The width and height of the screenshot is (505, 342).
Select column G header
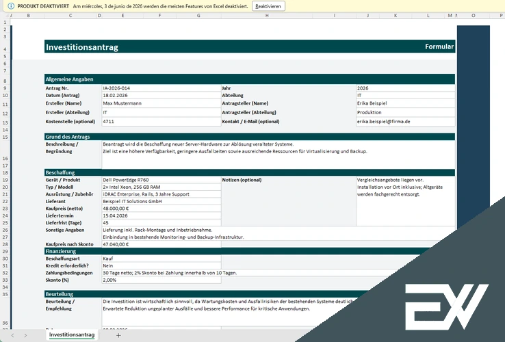(198, 16)
